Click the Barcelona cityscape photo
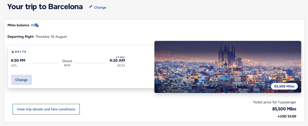308x126 pixels. pos(228,67)
